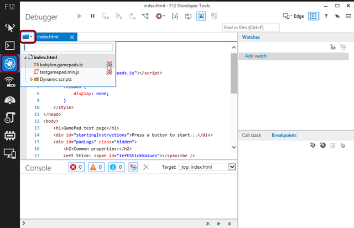This screenshot has height=228, width=354.
Task: Click add event tracepoint icon
Action: [323, 145]
